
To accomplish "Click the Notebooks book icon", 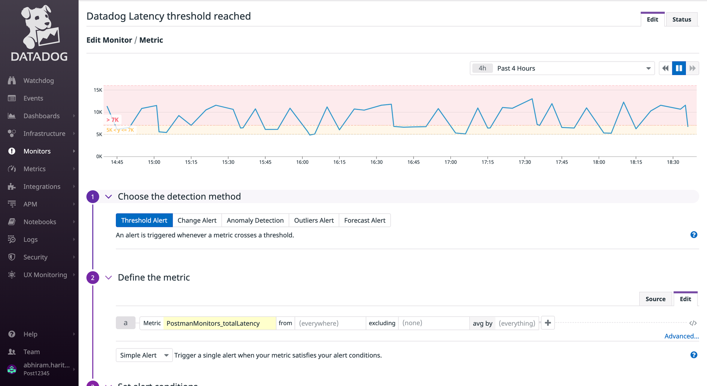I will tap(12, 222).
